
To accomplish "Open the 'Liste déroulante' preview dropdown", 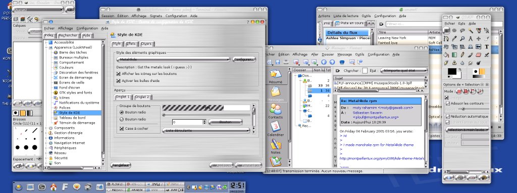I will [206, 130].
